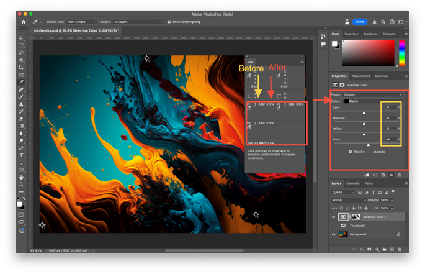This screenshot has width=425, height=274.
Task: Hide the Background layer with eye icon
Action: (334, 234)
